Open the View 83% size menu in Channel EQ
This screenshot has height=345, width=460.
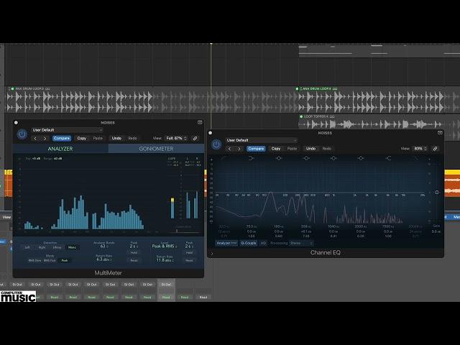420,149
